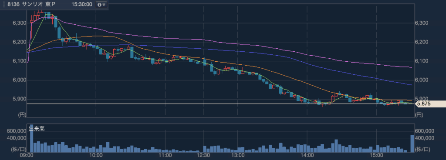
Task: Select the tall opening volume bar at 09:00
Action: tap(31, 138)
